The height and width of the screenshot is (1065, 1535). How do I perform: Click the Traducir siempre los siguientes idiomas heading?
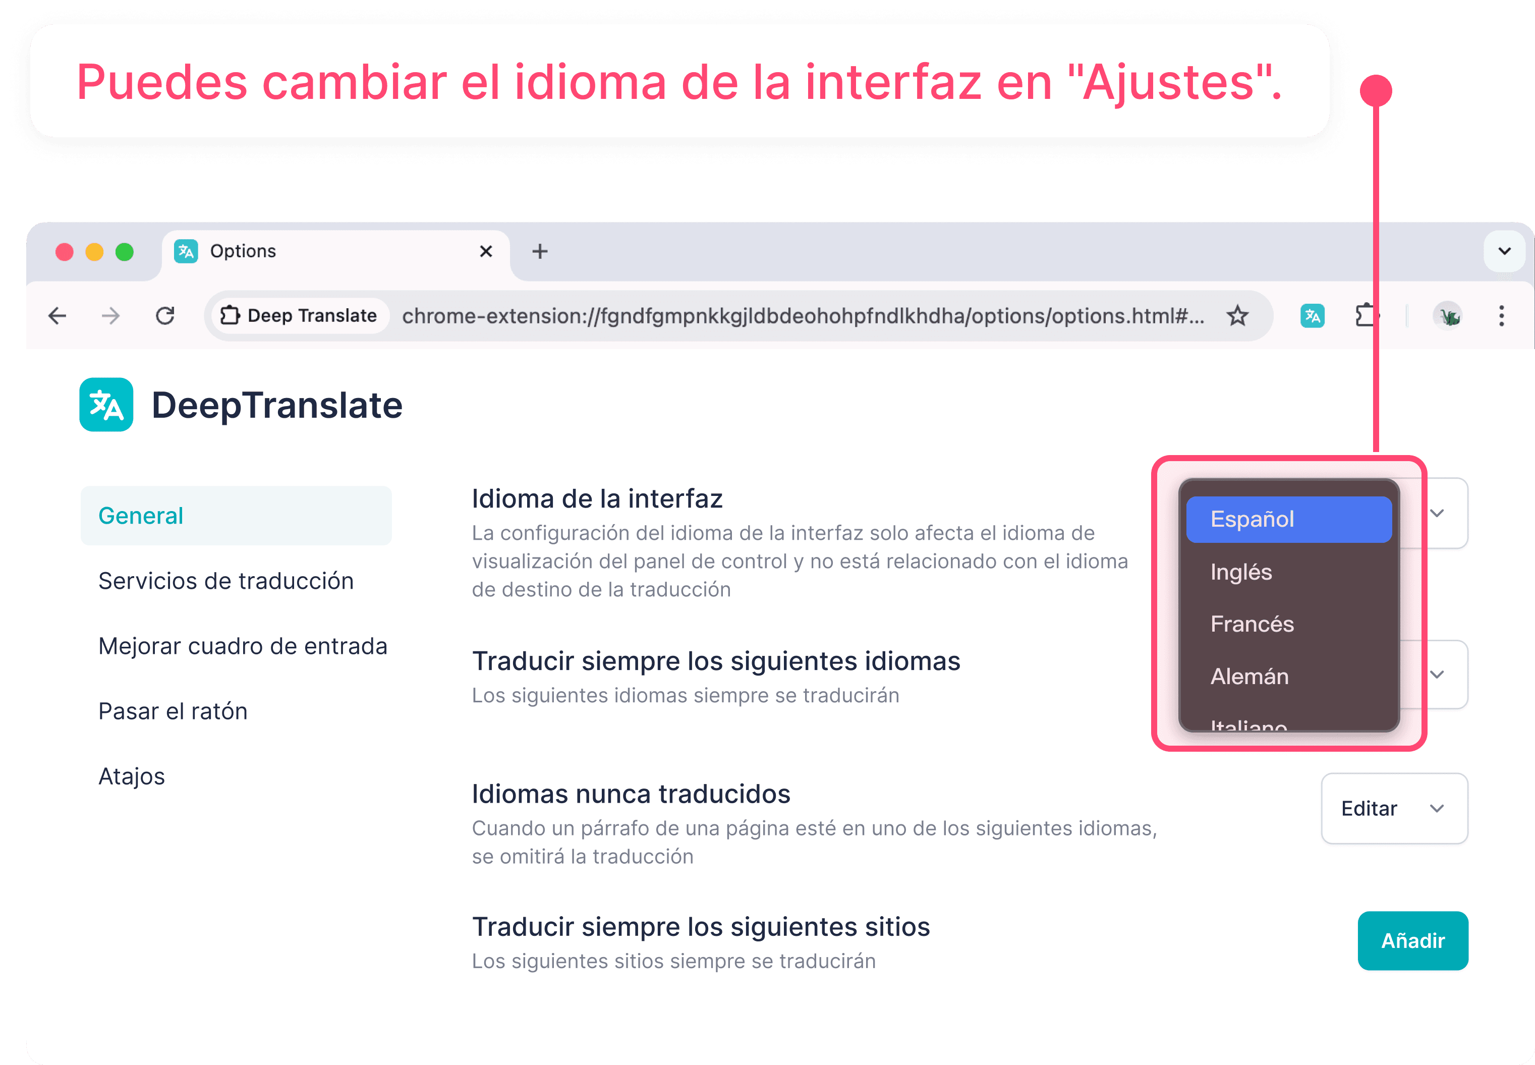click(716, 661)
